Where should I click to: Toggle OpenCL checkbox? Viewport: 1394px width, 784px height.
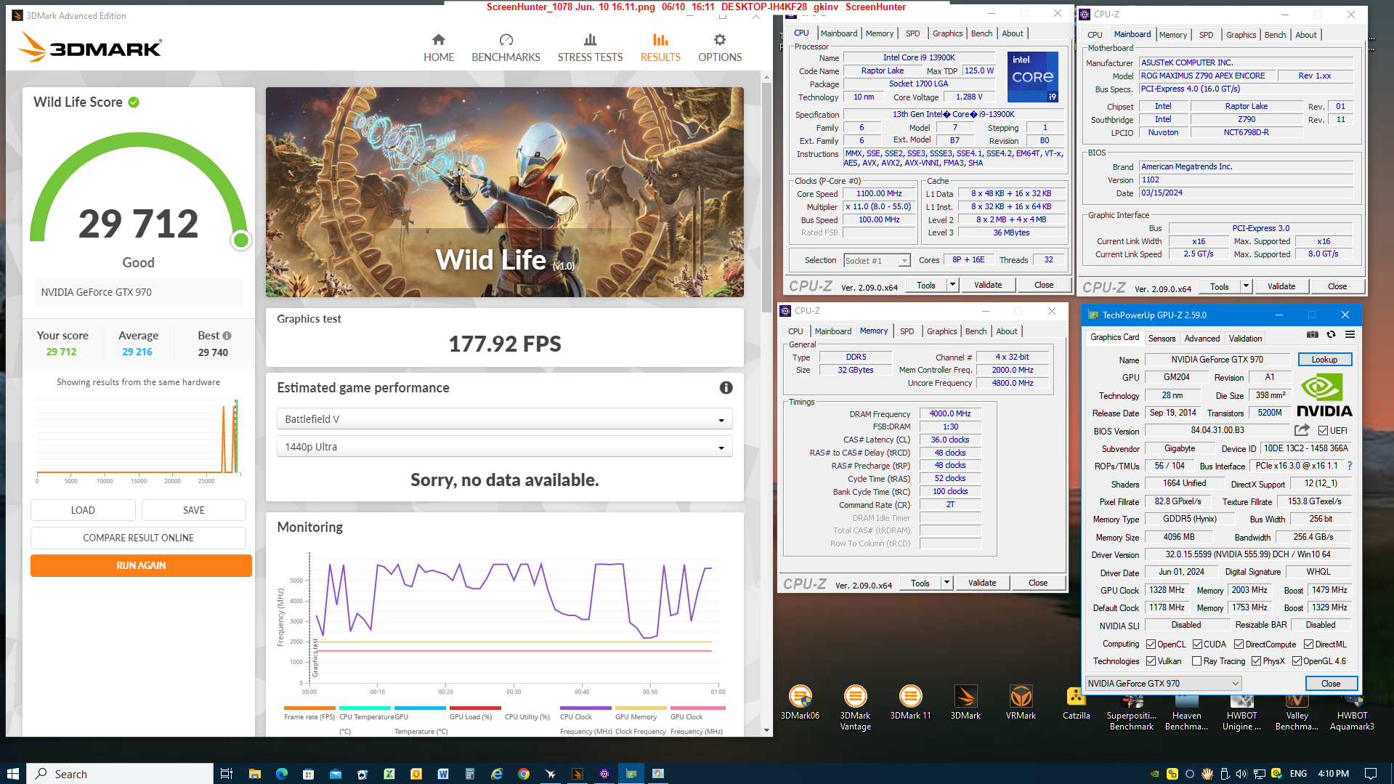click(x=1151, y=644)
